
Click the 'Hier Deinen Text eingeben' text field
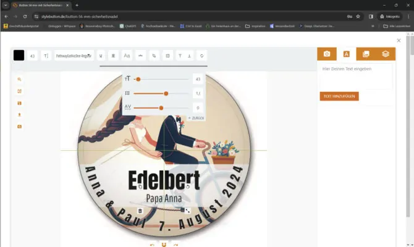356,77
